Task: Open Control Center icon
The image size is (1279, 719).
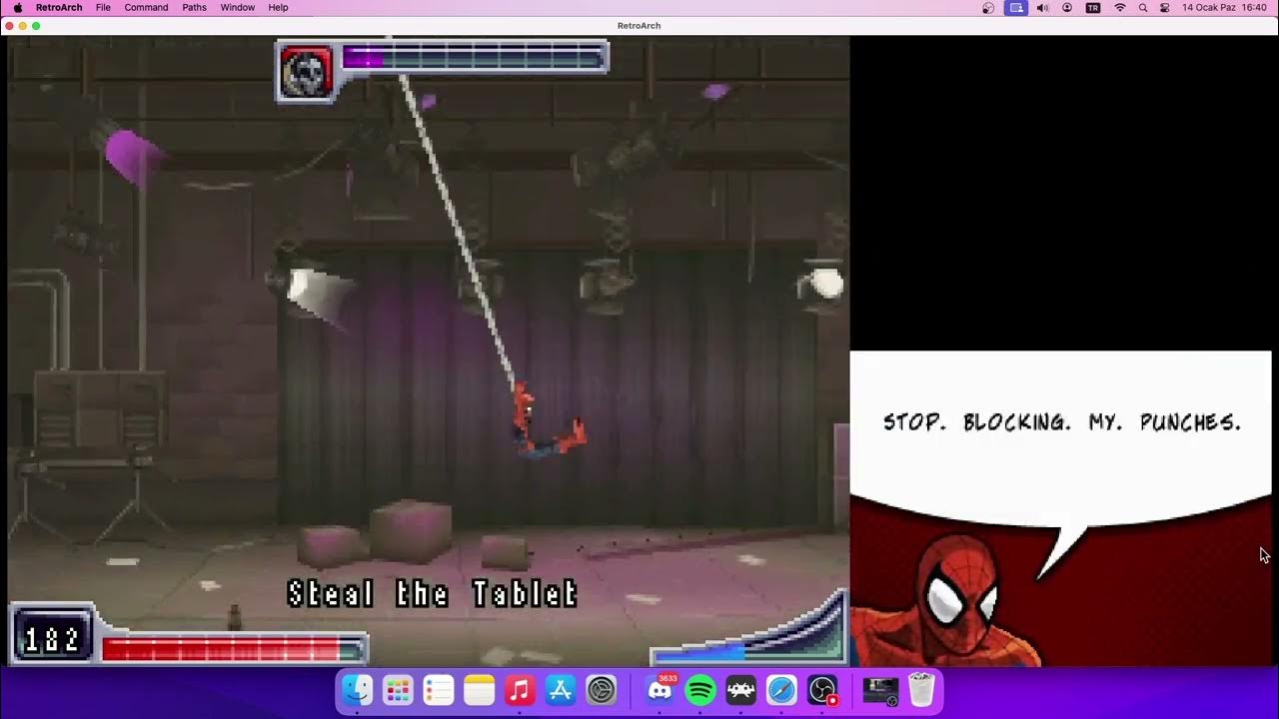Action: click(x=1164, y=7)
